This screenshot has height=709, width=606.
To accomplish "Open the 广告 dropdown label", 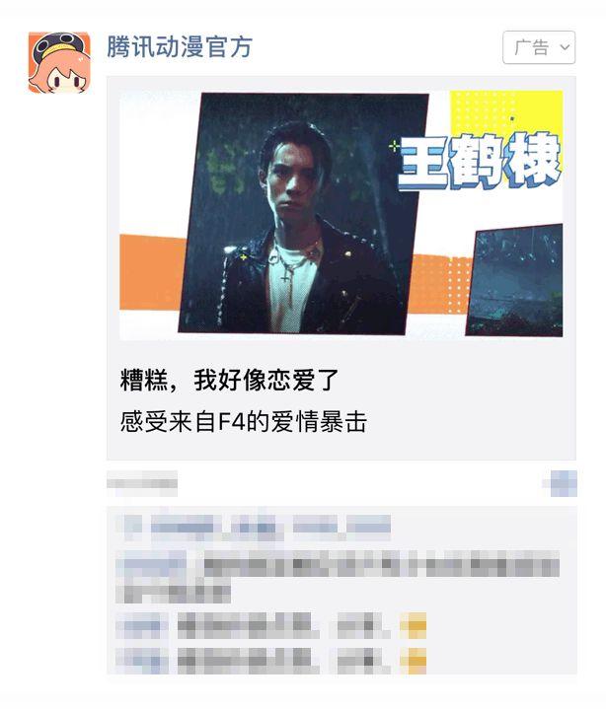I will [531, 47].
